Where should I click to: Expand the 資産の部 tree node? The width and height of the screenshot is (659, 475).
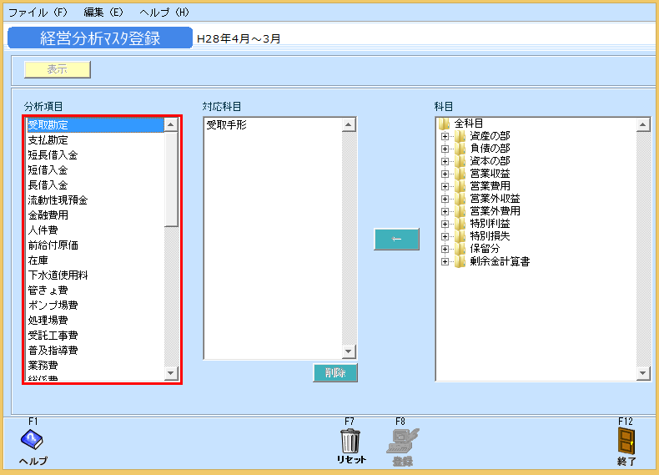coord(445,136)
